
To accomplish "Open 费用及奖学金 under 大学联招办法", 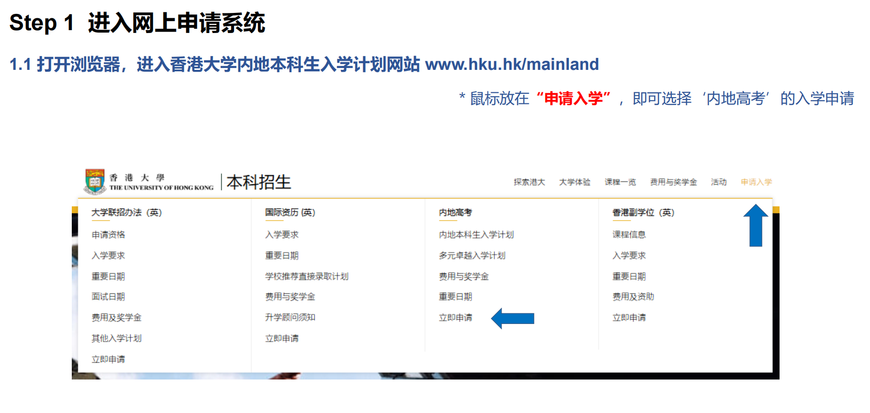I will point(116,318).
